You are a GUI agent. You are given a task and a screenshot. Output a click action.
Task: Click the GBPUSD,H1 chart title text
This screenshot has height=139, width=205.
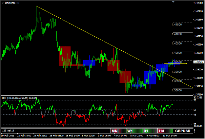(x=12, y=3)
